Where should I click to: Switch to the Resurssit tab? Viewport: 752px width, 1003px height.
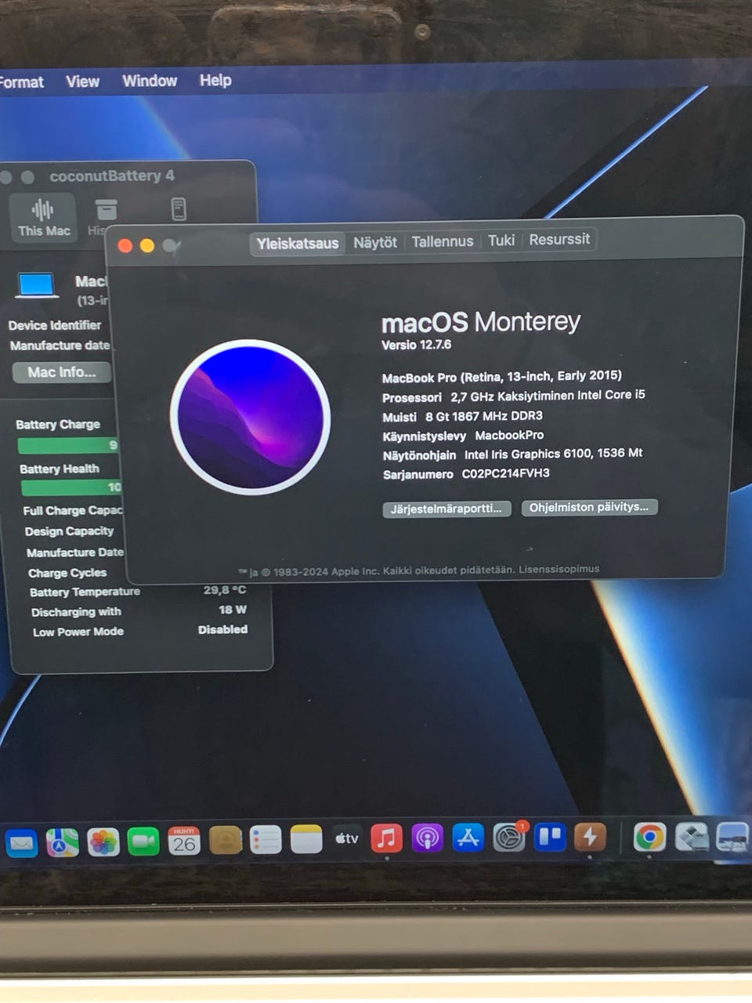(559, 239)
